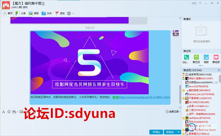Click the message sender's avatar
221x136 pixels.
176,33
